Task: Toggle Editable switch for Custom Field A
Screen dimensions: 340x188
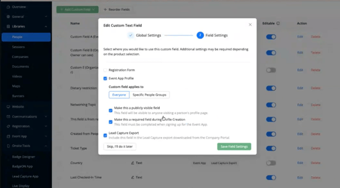Action: click(x=271, y=37)
